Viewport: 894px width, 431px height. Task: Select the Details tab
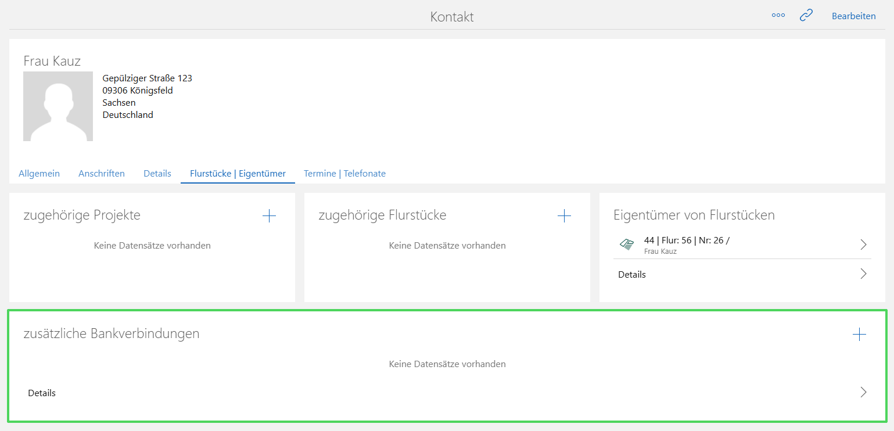click(x=157, y=173)
